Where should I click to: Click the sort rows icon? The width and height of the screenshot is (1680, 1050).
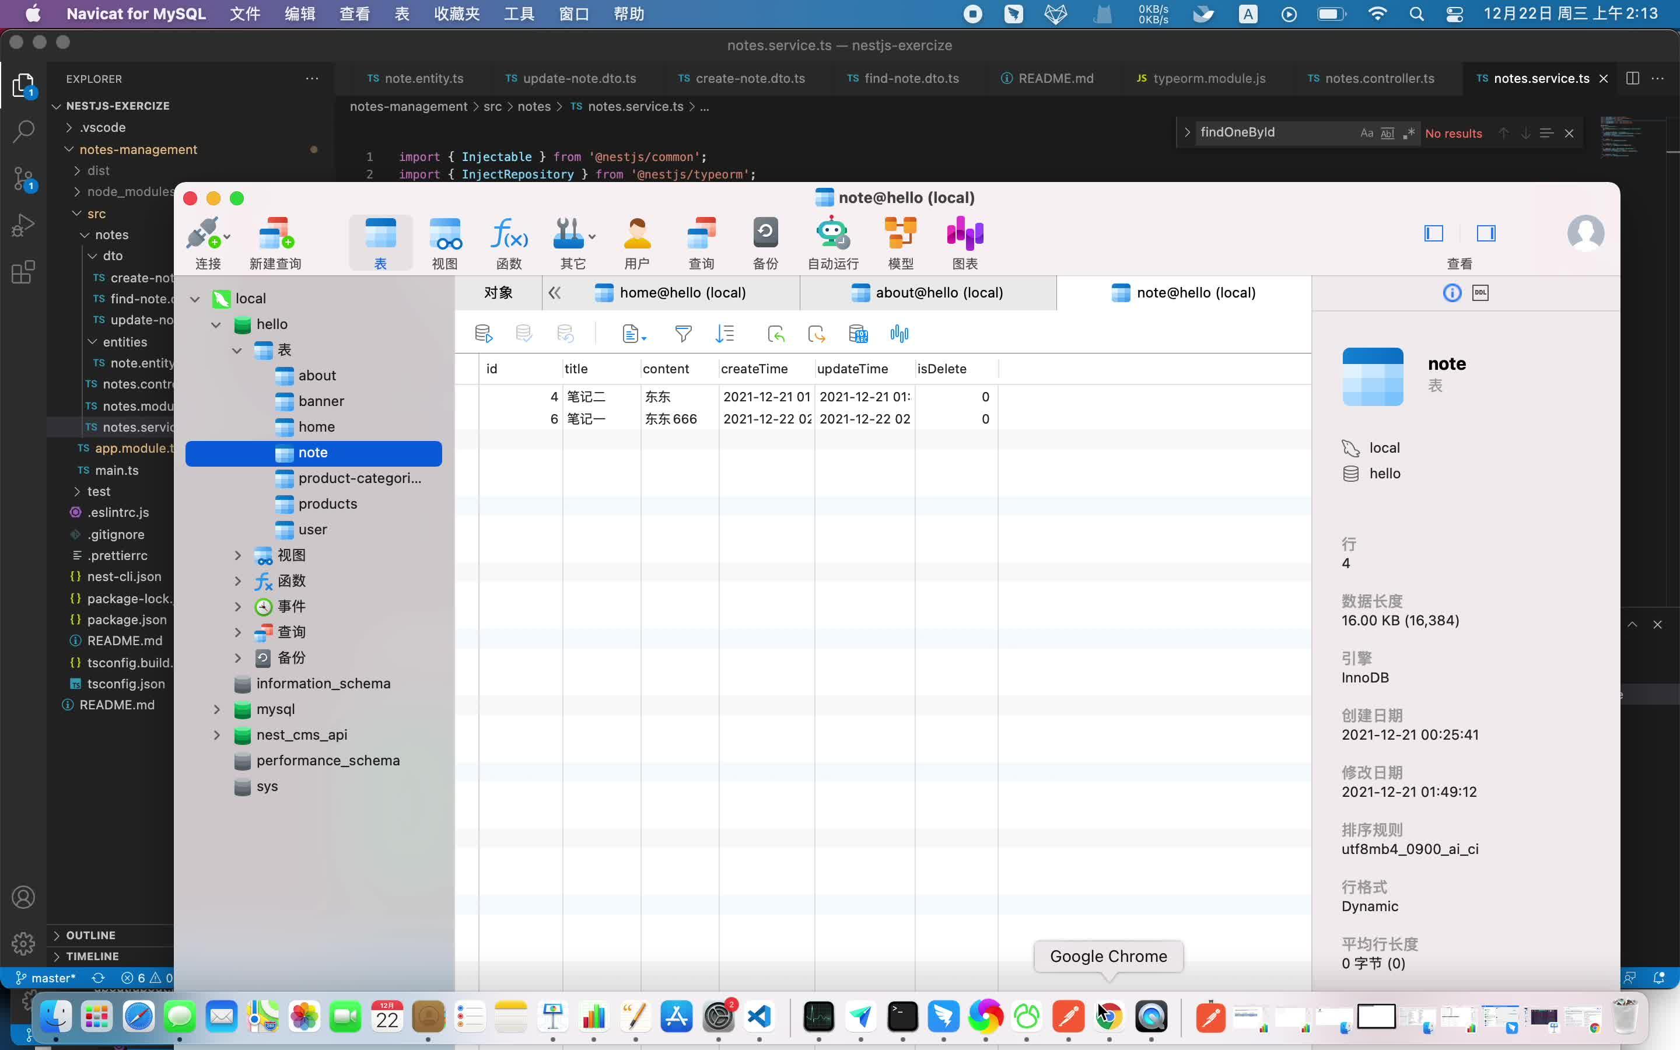724,334
